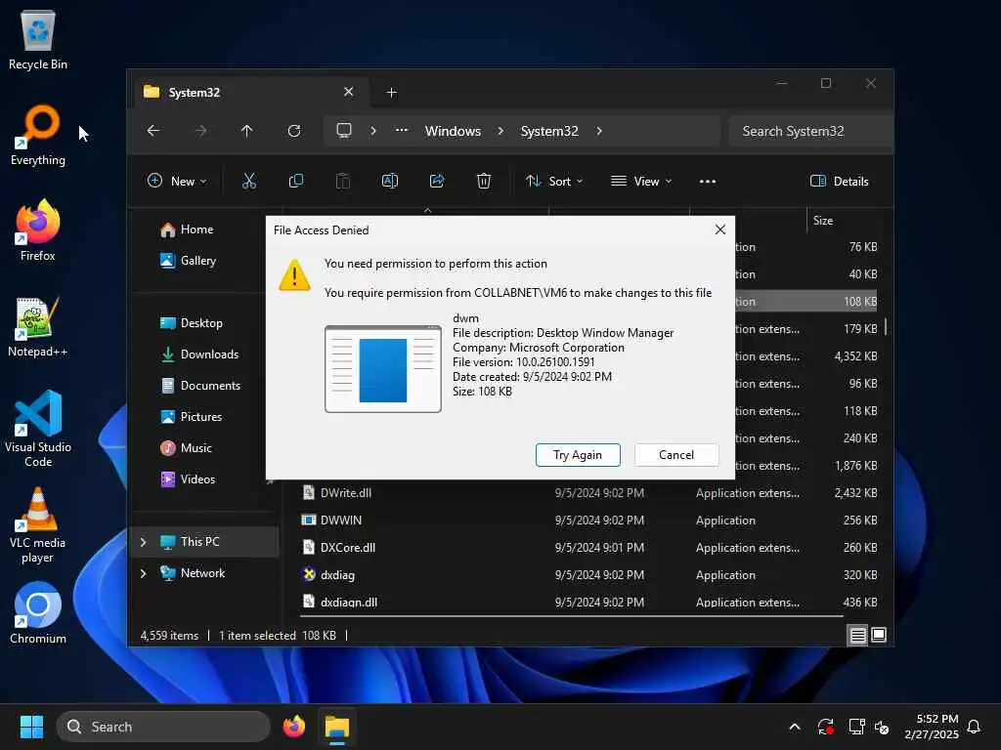Image resolution: width=1001 pixels, height=750 pixels.
Task: Click the PC monitor icon in address bar
Action: point(344,131)
